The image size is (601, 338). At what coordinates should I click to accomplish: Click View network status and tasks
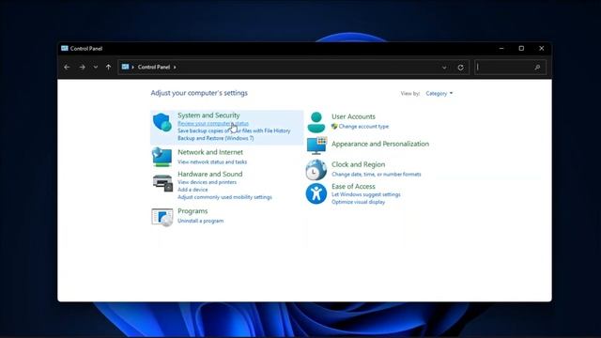(x=212, y=162)
